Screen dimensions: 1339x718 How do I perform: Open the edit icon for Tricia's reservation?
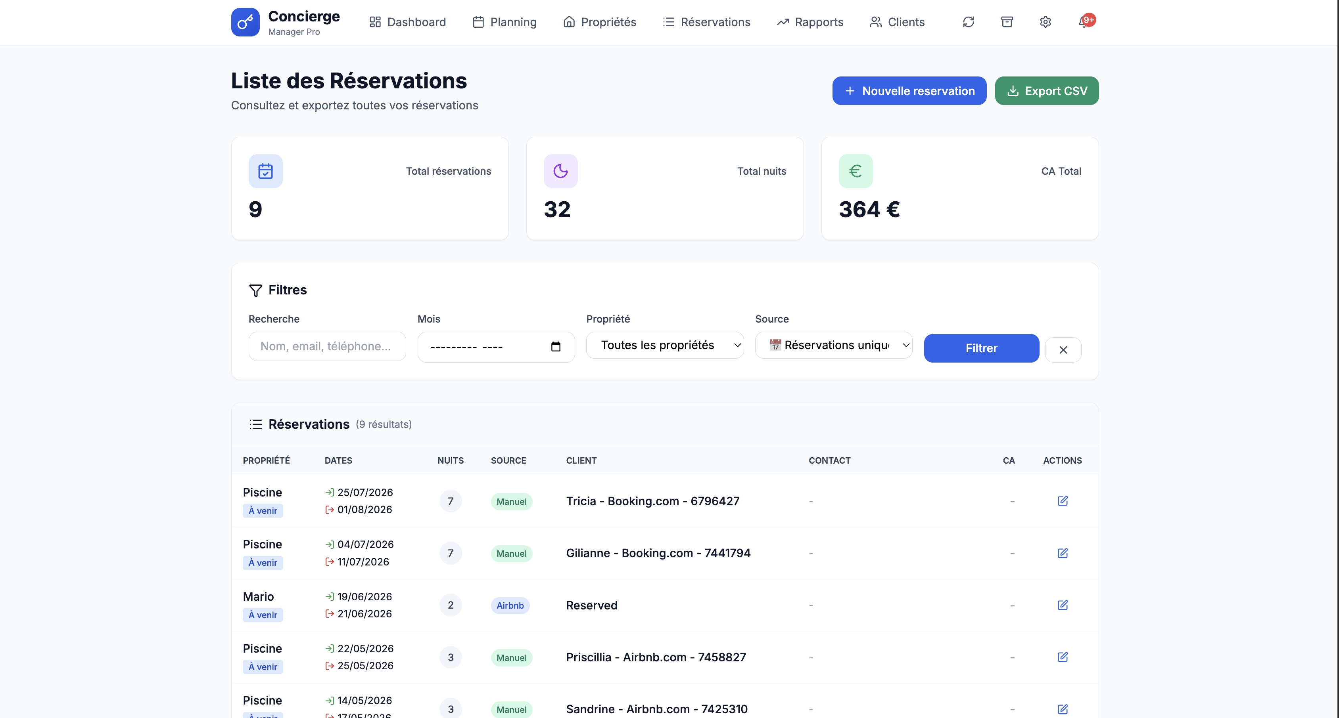click(1063, 500)
